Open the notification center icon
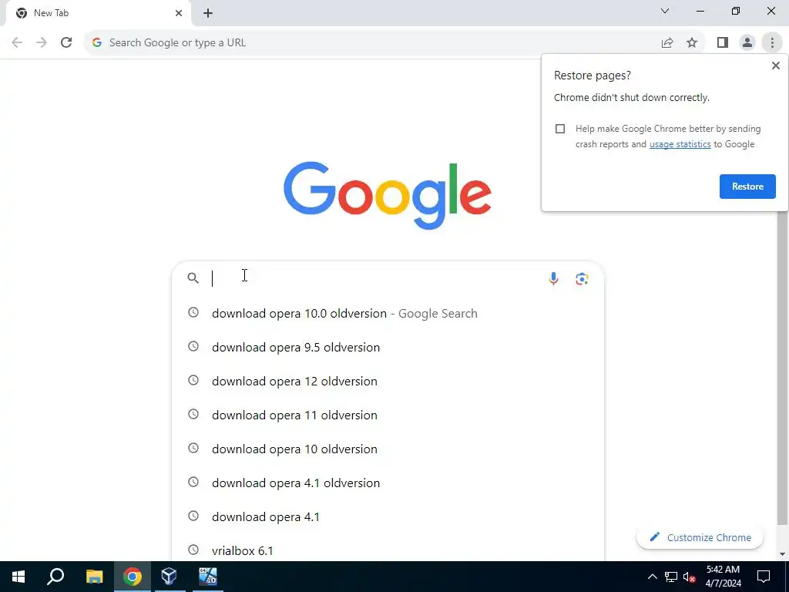Screen dimensions: 789x592 click(x=764, y=577)
